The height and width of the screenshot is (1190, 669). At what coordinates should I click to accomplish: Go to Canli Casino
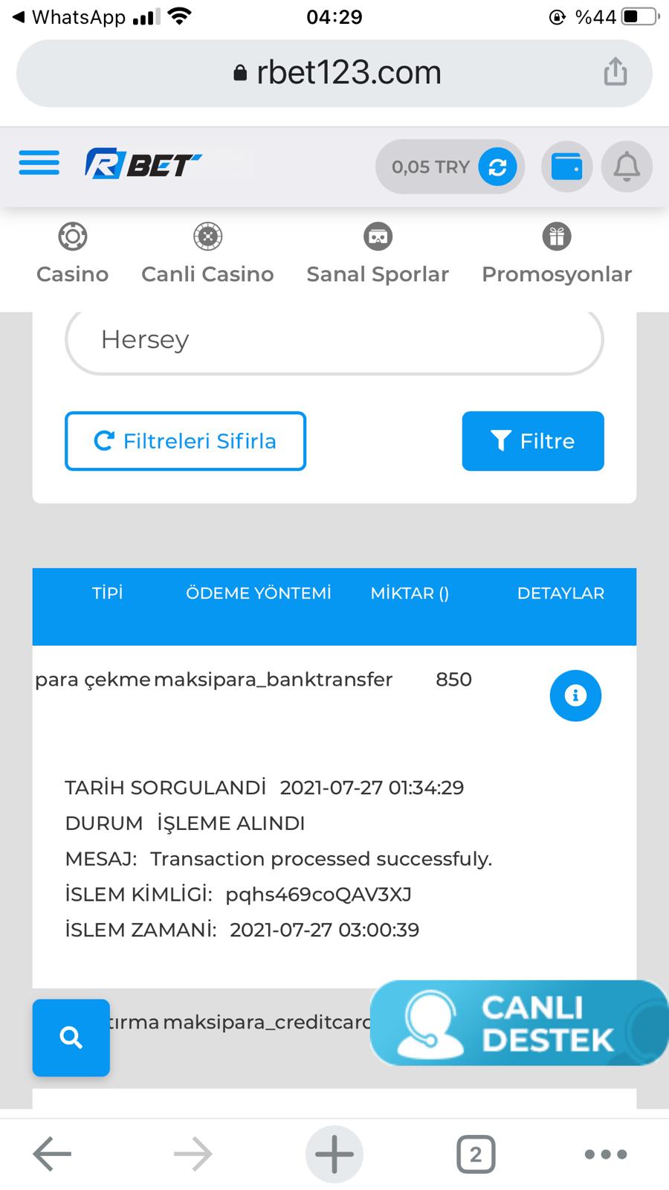pyautogui.click(x=207, y=254)
